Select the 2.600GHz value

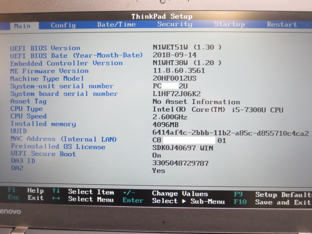click(x=170, y=117)
